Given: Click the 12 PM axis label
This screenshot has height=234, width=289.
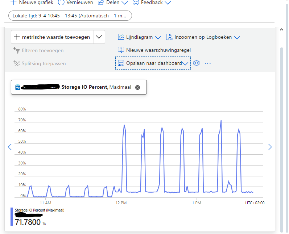Looking at the screenshot, I should click(121, 203).
